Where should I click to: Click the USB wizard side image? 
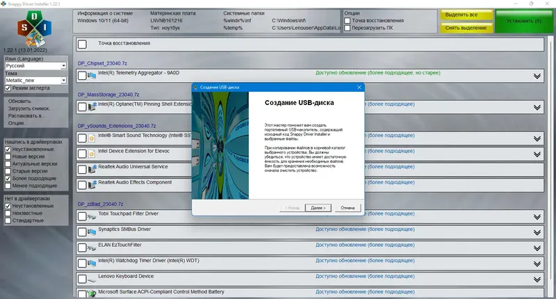tap(220, 145)
